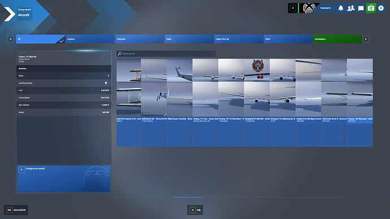Click the key icon beside Configure your aircraft
This screenshot has height=219, width=390.
coord(21,169)
